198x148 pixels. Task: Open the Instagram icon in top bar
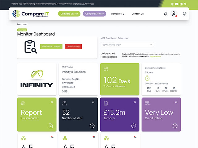pyautogui.click(x=173, y=4)
